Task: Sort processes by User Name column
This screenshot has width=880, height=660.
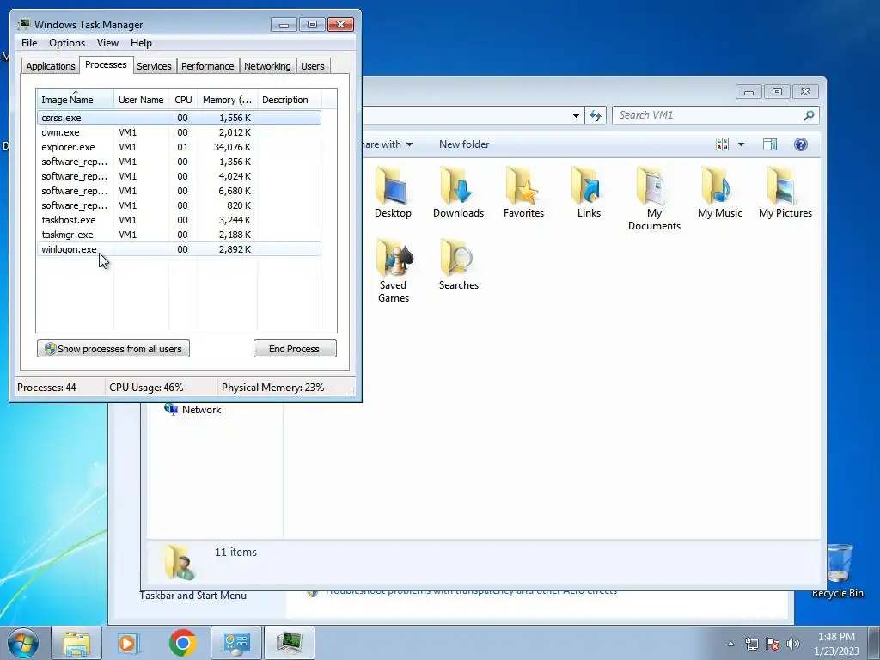Action: pyautogui.click(x=141, y=100)
